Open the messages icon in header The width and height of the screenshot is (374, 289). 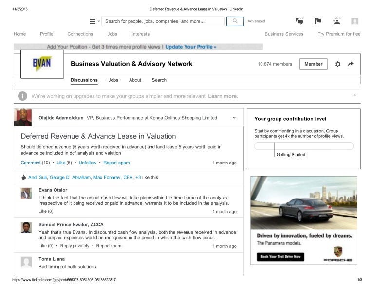pos(299,21)
